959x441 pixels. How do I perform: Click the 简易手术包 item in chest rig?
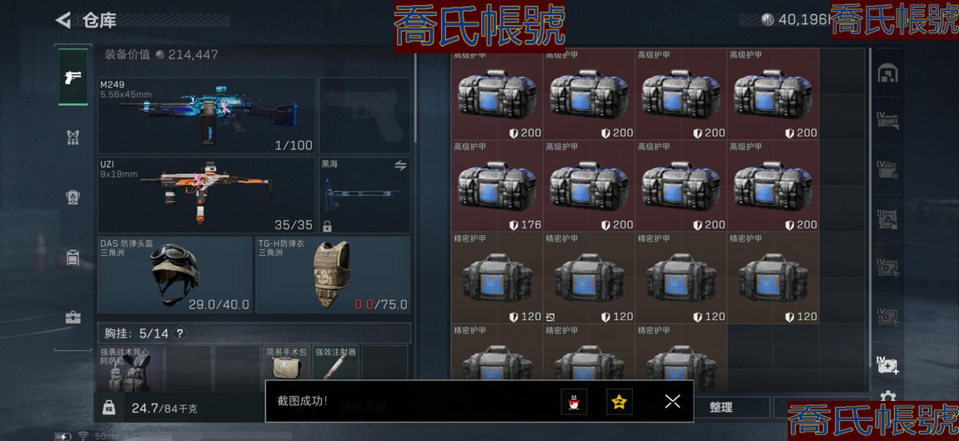(286, 368)
